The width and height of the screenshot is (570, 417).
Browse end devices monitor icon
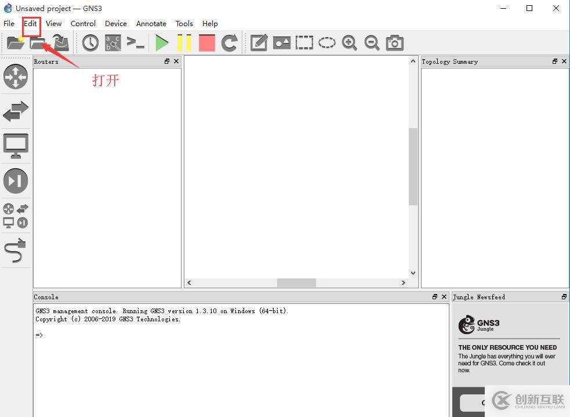[16, 146]
